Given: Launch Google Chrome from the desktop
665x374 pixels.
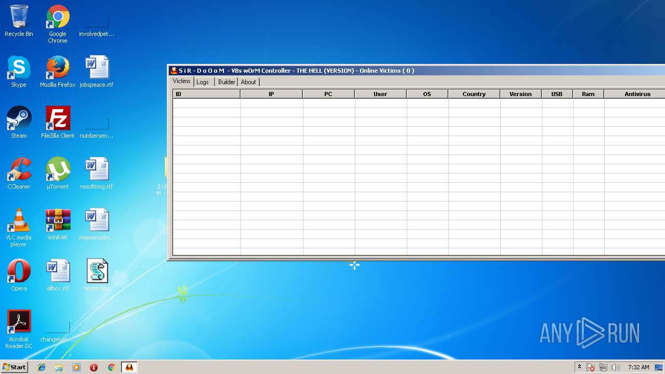Looking at the screenshot, I should click(58, 24).
